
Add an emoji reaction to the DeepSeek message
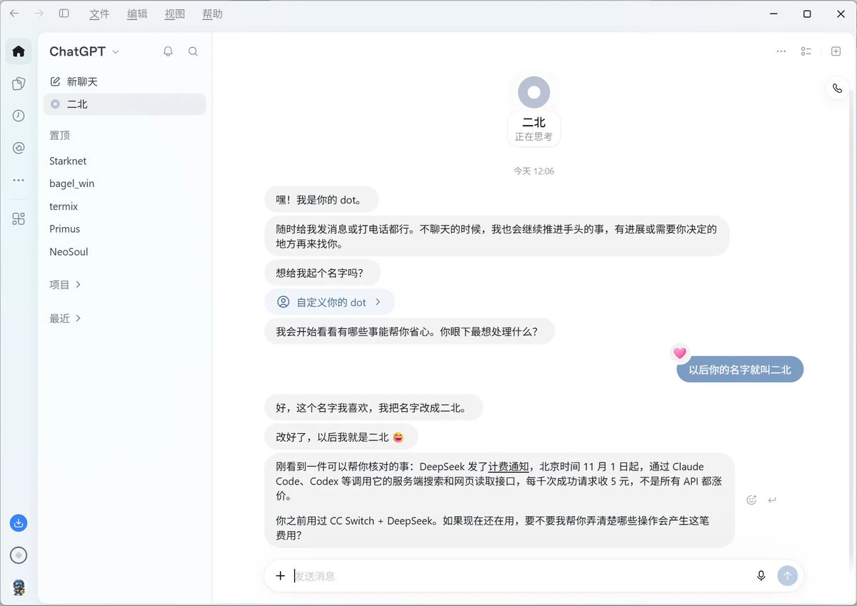click(x=751, y=500)
